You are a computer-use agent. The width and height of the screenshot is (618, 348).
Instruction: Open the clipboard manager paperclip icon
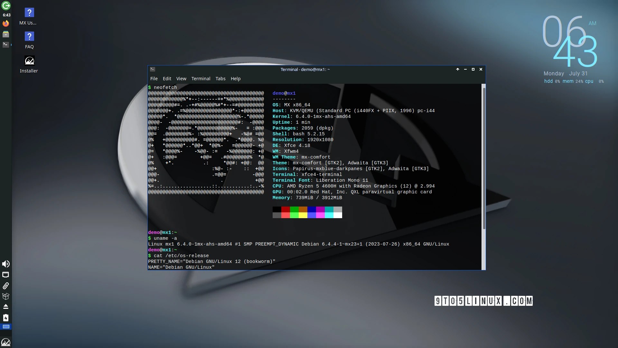(x=6, y=286)
